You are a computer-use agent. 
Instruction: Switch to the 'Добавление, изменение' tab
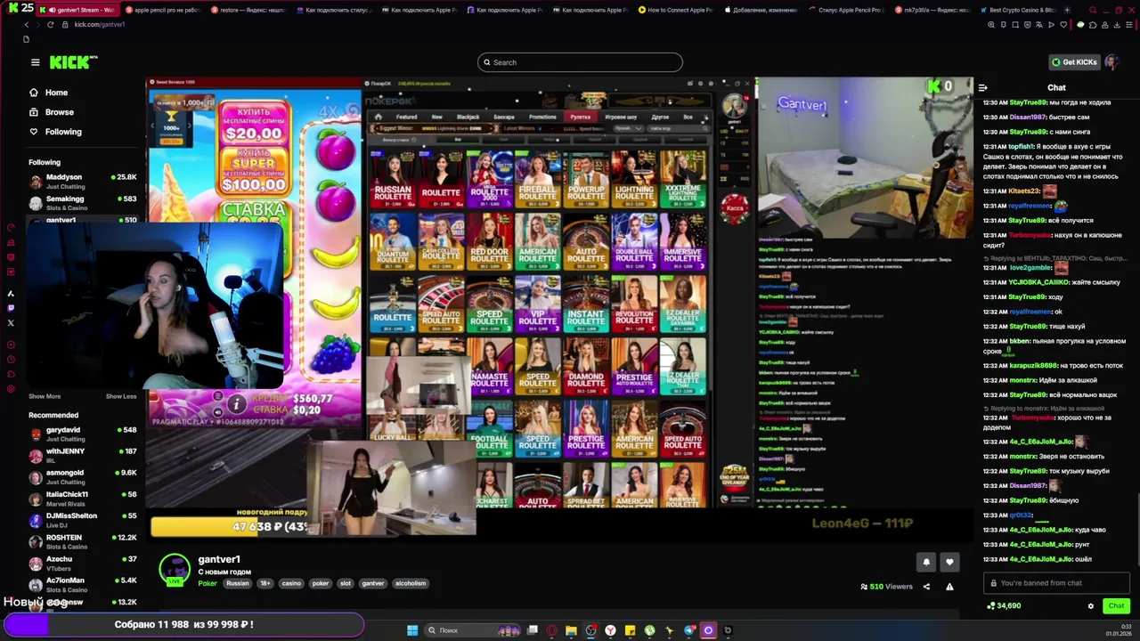tap(761, 10)
